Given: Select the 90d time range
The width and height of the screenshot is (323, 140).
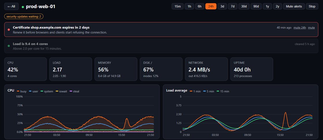Looking at the screenshot, I should click(x=256, y=6).
